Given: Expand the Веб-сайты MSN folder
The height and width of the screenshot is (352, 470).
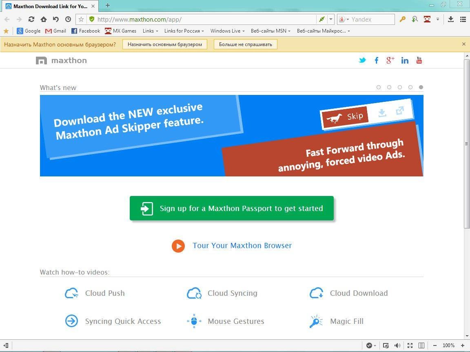Looking at the screenshot, I should (x=270, y=31).
